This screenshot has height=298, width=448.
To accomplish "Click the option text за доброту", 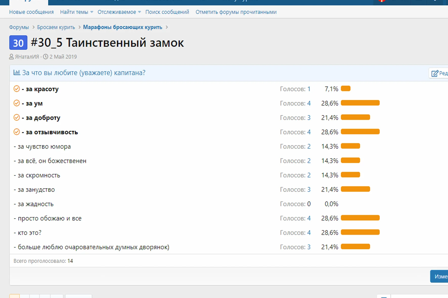I will 41,118.
